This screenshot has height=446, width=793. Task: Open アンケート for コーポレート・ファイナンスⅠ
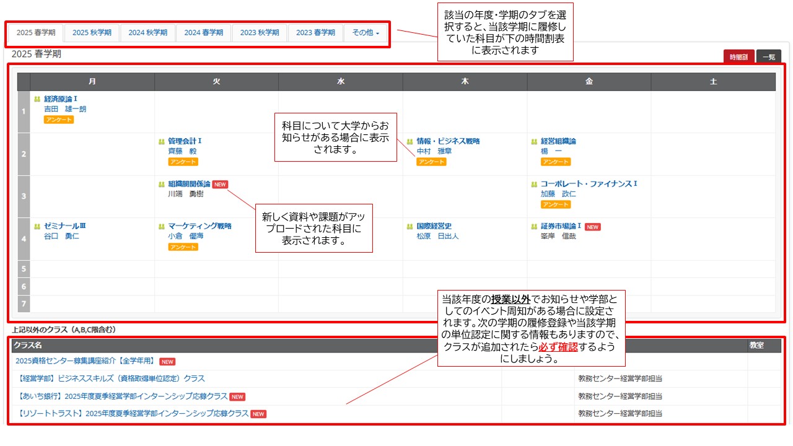[556, 204]
